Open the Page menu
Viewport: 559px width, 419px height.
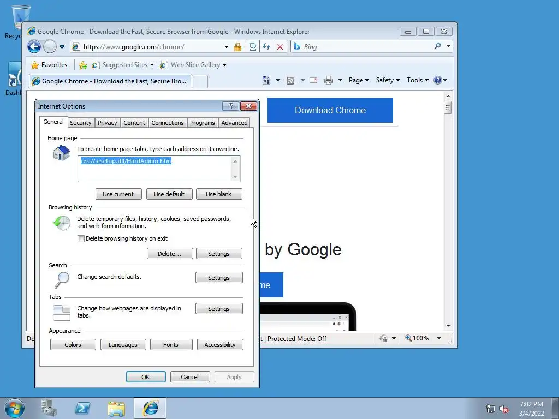coord(359,80)
